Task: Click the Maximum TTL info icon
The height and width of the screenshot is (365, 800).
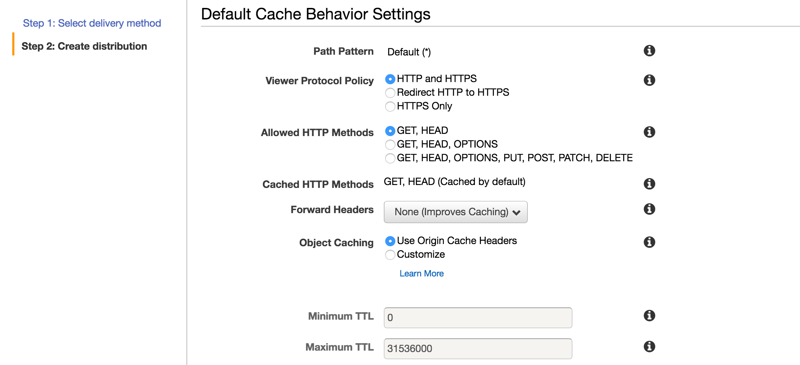Action: point(649,347)
